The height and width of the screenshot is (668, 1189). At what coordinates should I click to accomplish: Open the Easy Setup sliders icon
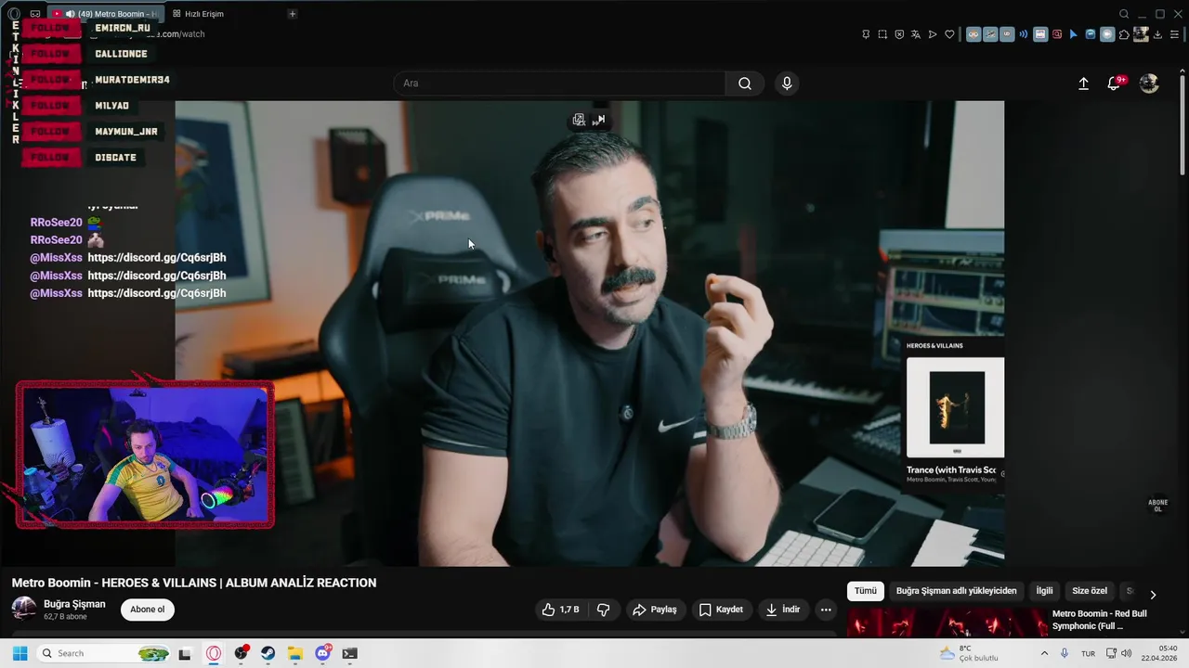(1176, 34)
